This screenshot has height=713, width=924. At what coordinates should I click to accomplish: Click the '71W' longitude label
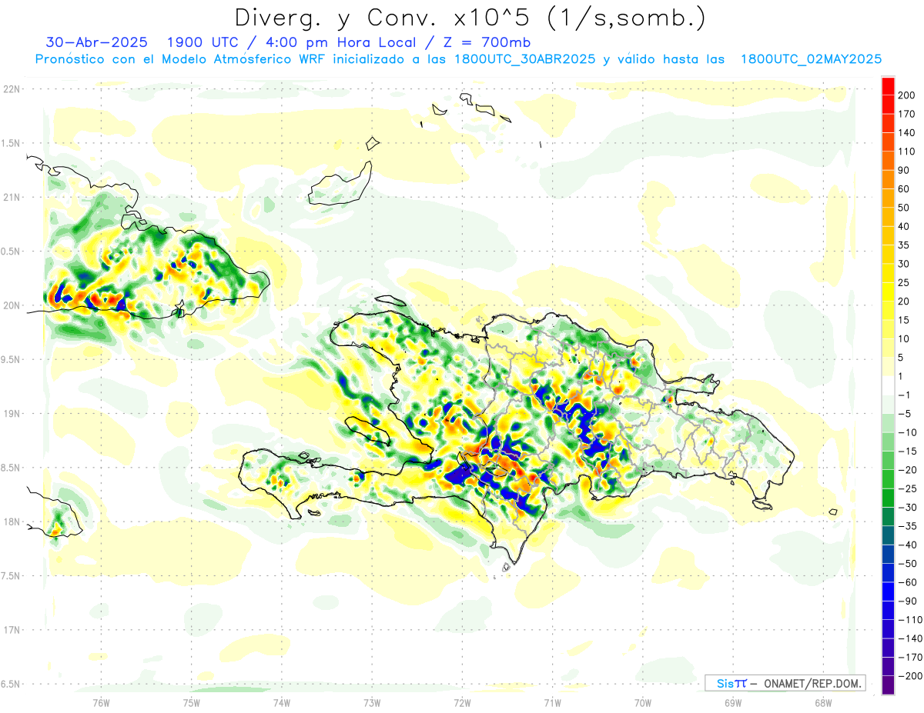click(552, 703)
